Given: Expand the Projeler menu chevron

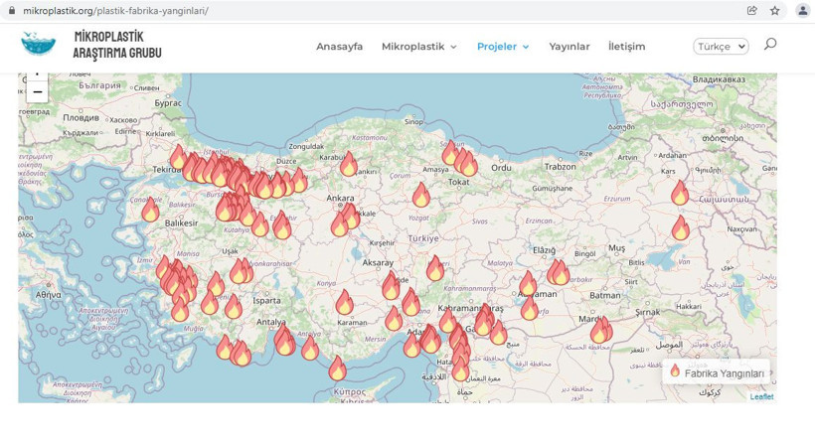Looking at the screenshot, I should click(526, 47).
